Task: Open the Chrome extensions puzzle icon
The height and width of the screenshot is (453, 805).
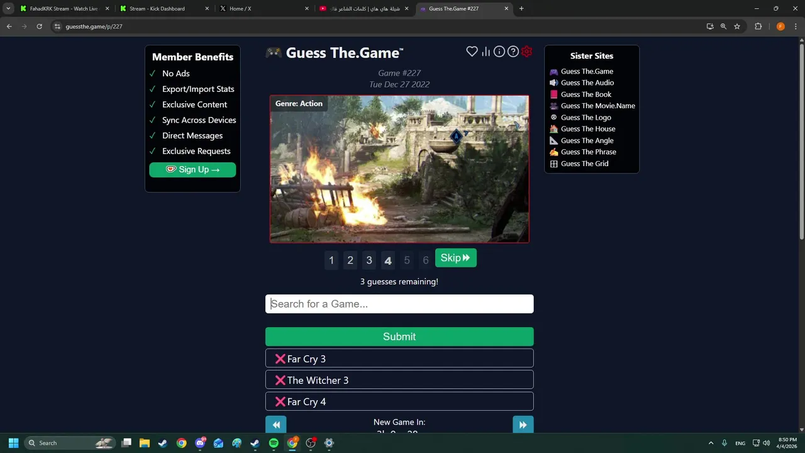Action: pos(758,26)
